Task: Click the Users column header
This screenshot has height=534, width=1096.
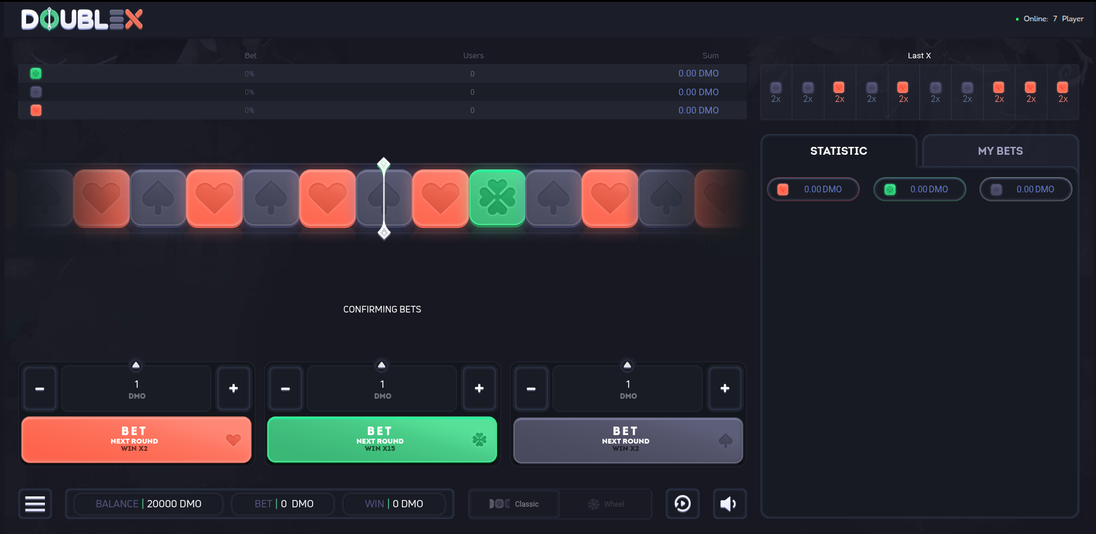Action: (x=473, y=56)
